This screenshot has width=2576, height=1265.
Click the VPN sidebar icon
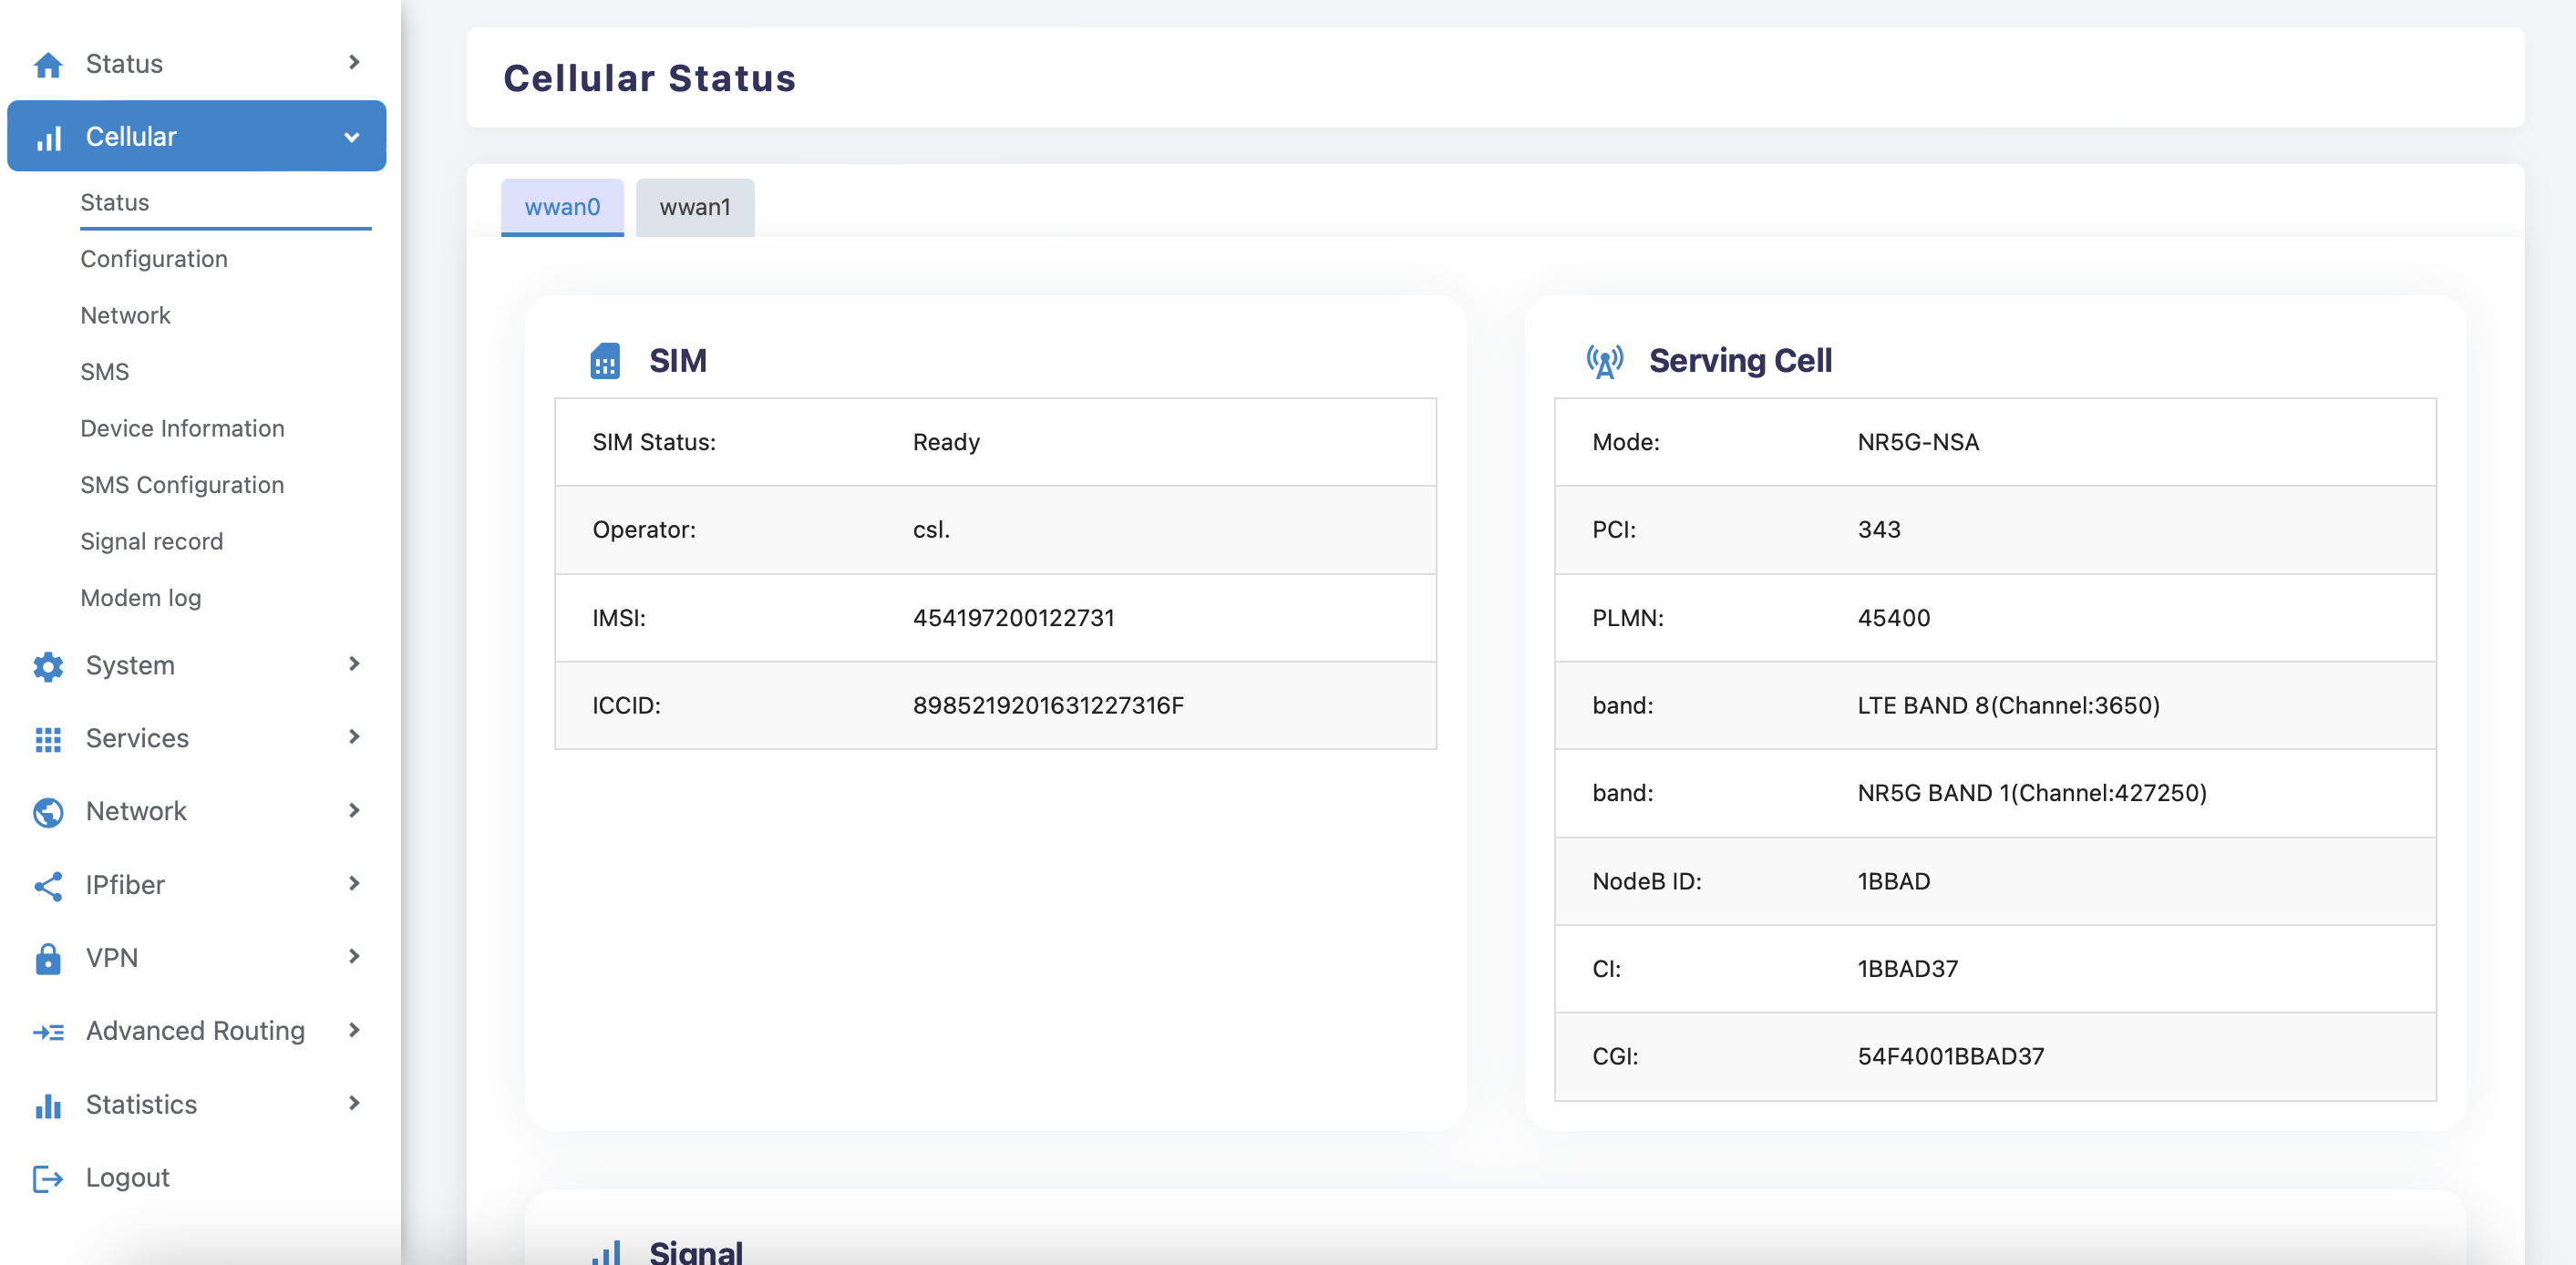[x=46, y=958]
